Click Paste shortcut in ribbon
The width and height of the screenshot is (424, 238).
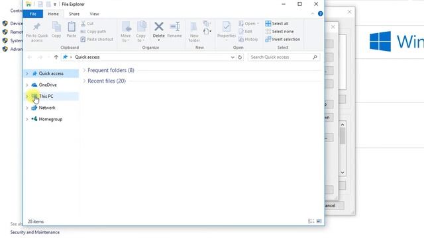click(x=97, y=40)
